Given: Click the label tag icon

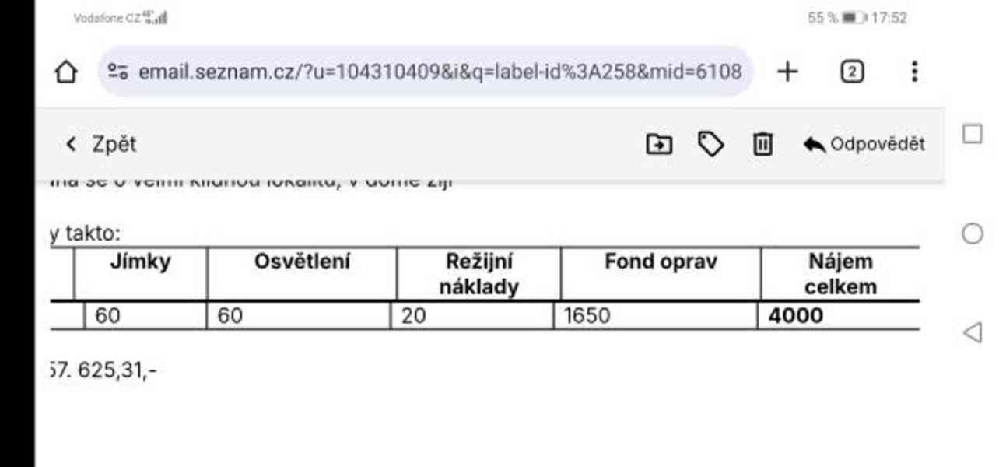Looking at the screenshot, I should pyautogui.click(x=710, y=144).
